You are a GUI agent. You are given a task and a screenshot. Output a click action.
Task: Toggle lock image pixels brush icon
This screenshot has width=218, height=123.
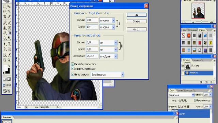click(182, 107)
